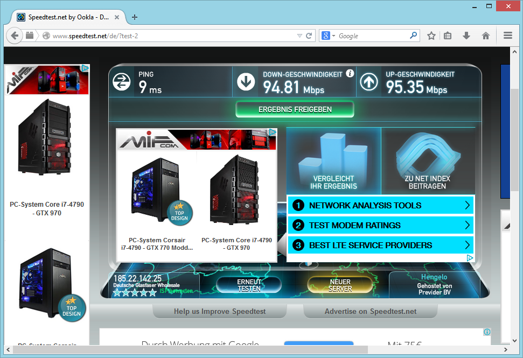Open the Google search engine selector
This screenshot has height=358, width=523.
[x=328, y=36]
